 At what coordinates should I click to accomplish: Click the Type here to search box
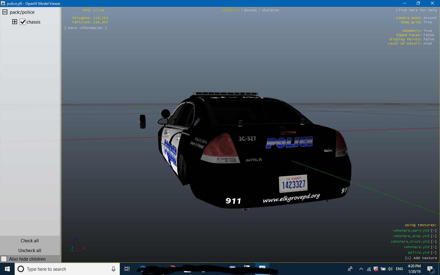tap(64, 269)
